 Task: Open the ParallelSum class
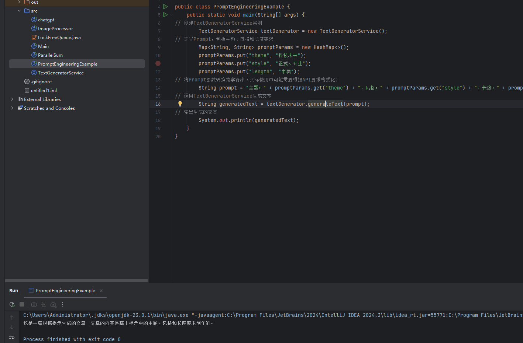50,55
